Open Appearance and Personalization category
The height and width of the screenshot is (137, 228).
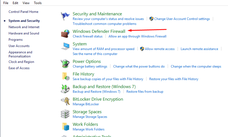(20, 54)
